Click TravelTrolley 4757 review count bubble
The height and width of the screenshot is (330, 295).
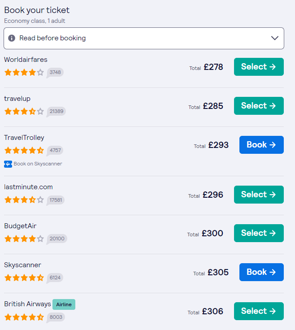[56, 150]
